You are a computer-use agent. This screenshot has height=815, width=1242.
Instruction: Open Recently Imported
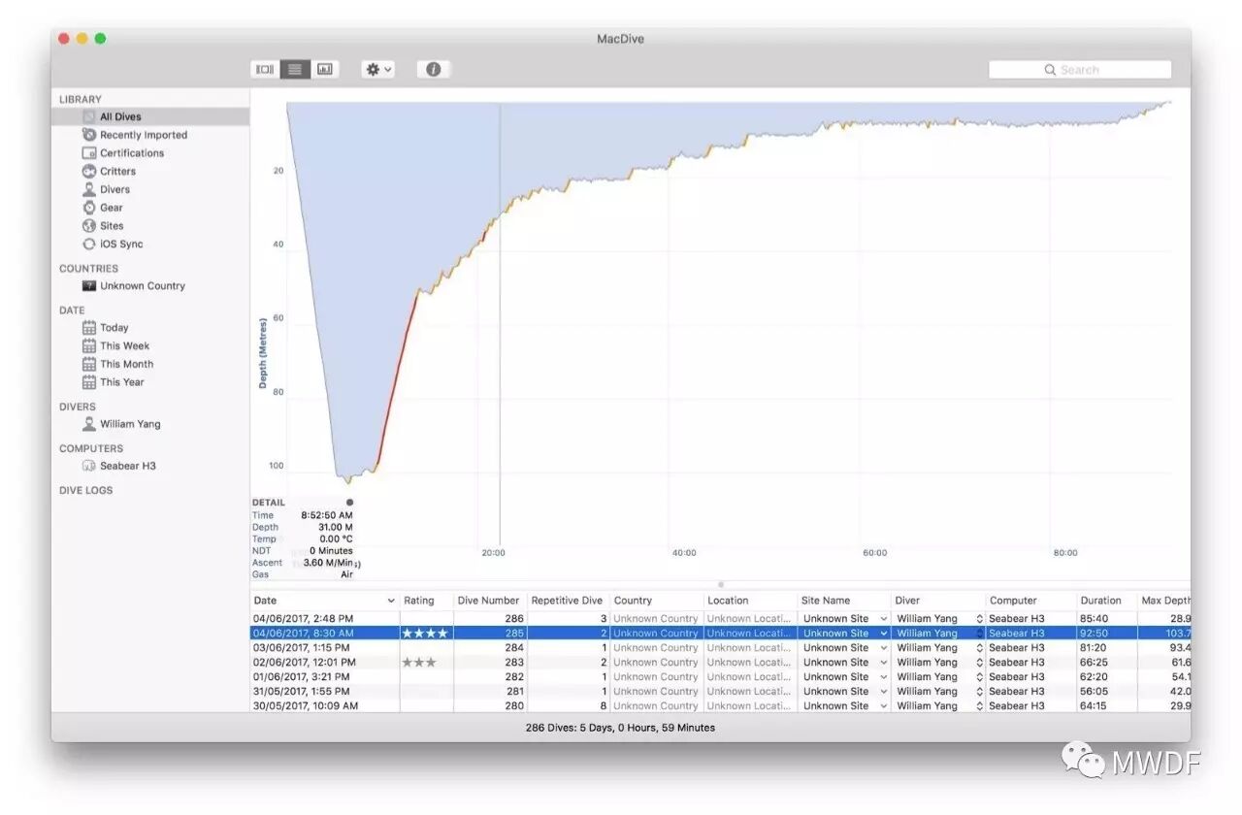coord(144,135)
